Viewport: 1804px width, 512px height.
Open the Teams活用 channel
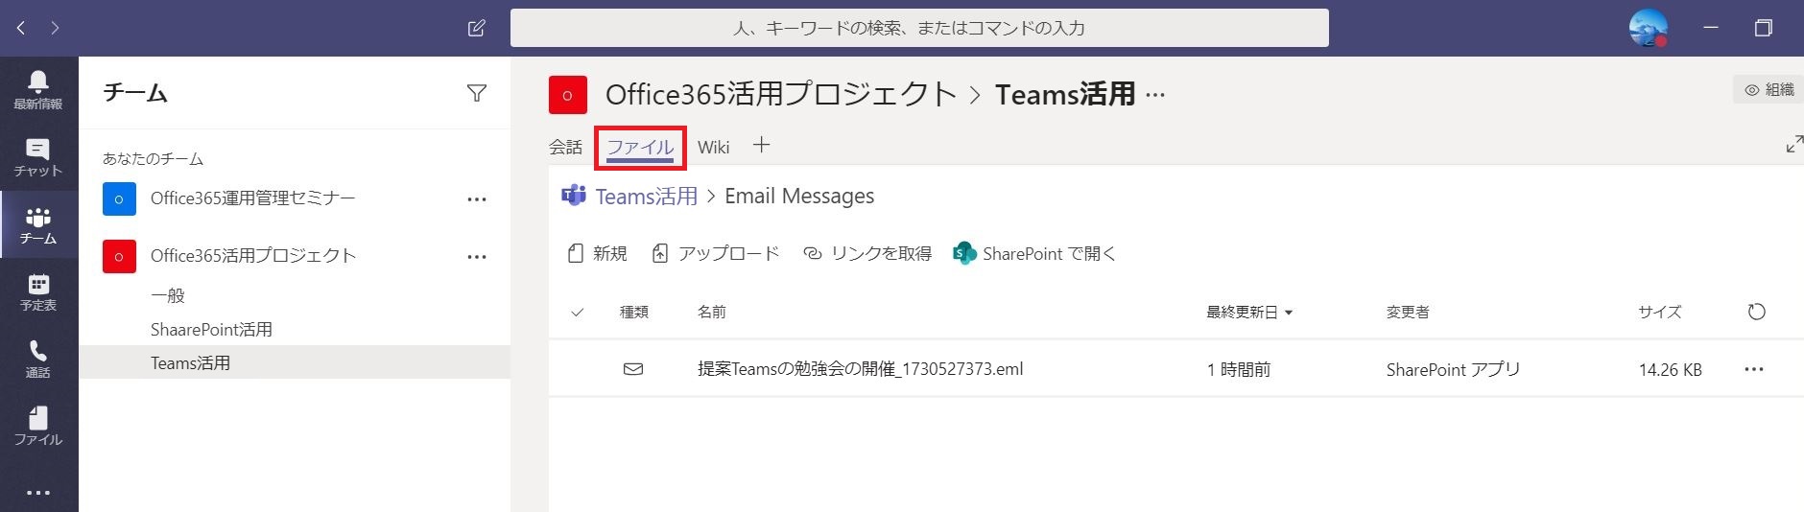point(295,362)
